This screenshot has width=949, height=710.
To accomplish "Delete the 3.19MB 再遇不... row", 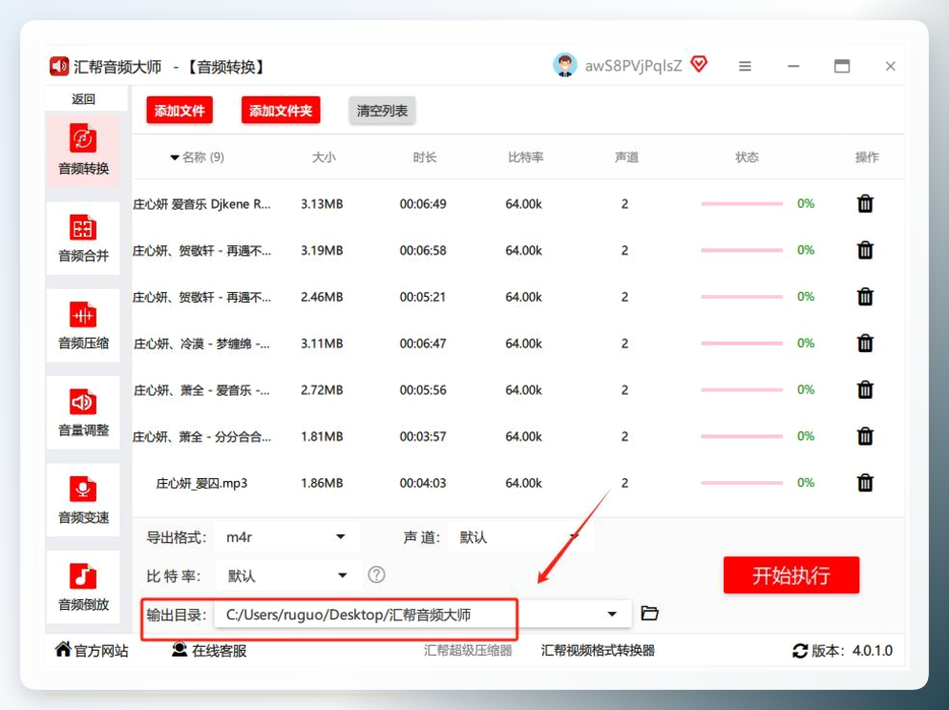I will point(866,250).
